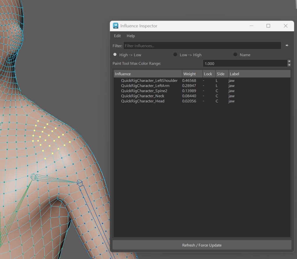Open the Edit menu
297x259 pixels.
click(x=117, y=36)
